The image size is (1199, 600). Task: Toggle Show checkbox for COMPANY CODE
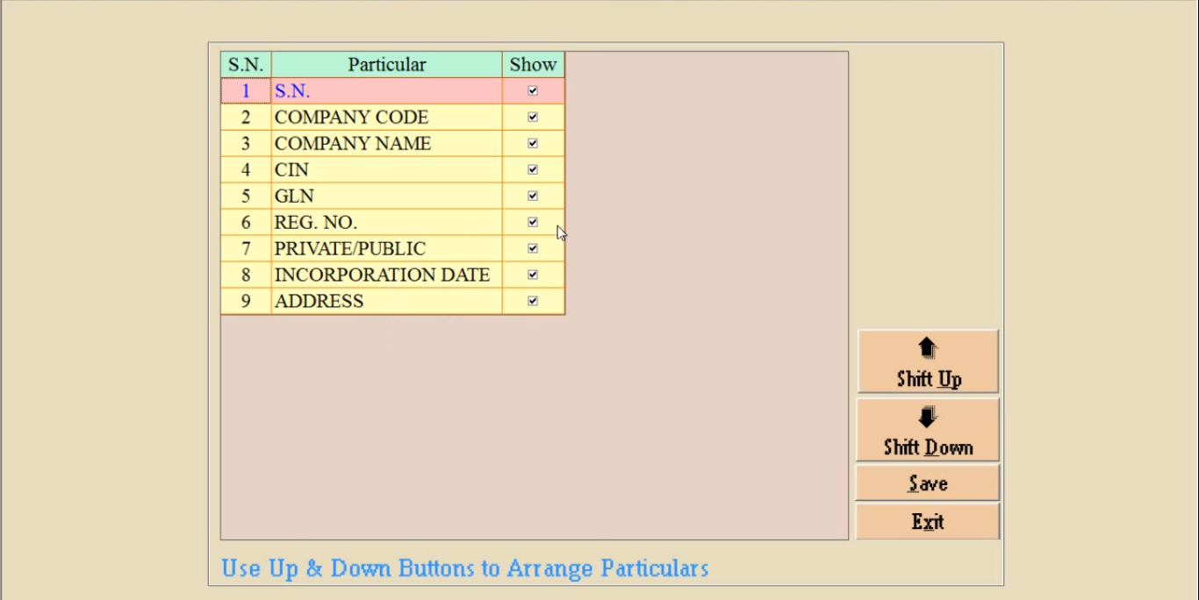point(533,117)
